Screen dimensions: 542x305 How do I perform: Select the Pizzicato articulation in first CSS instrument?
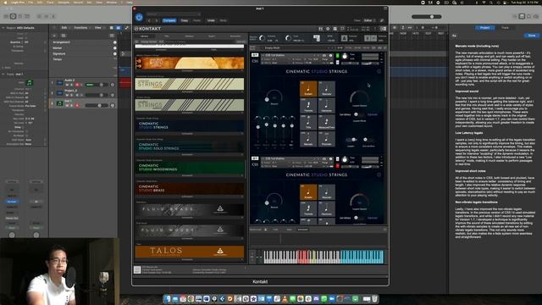pos(327,139)
